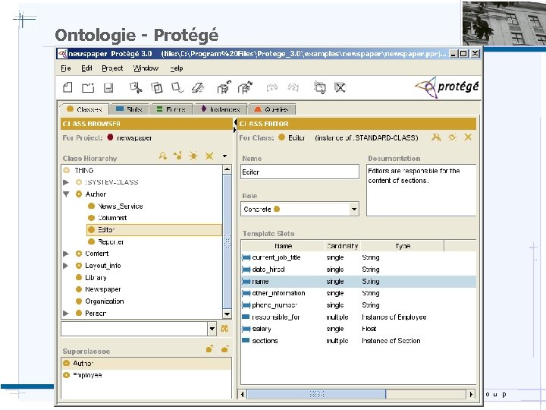Click the Cut toolbar icon

click(136, 87)
